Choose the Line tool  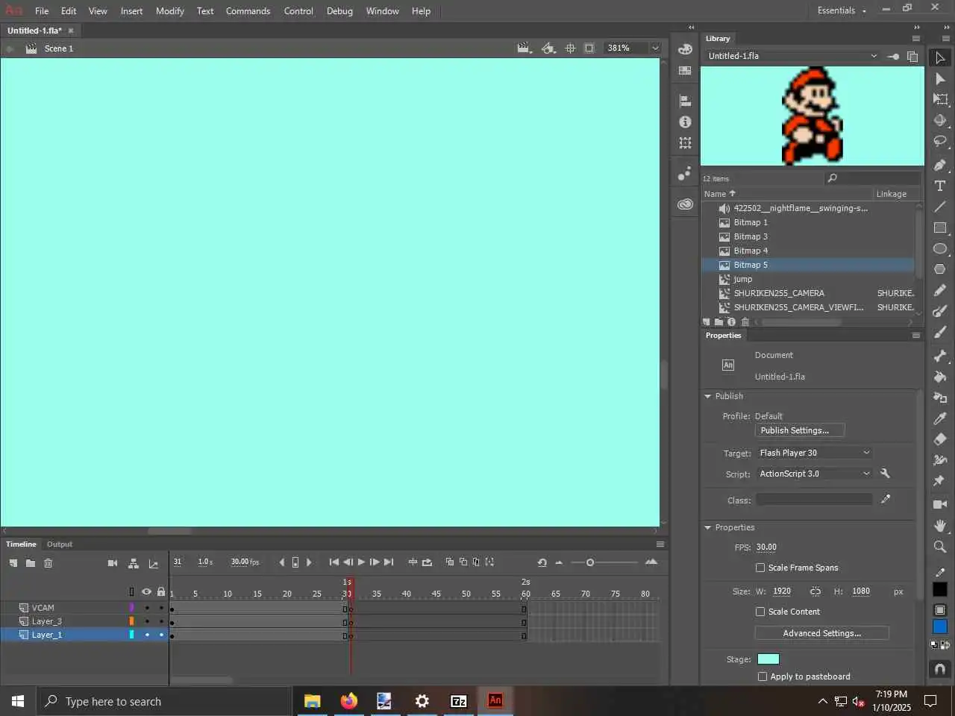[940, 207]
